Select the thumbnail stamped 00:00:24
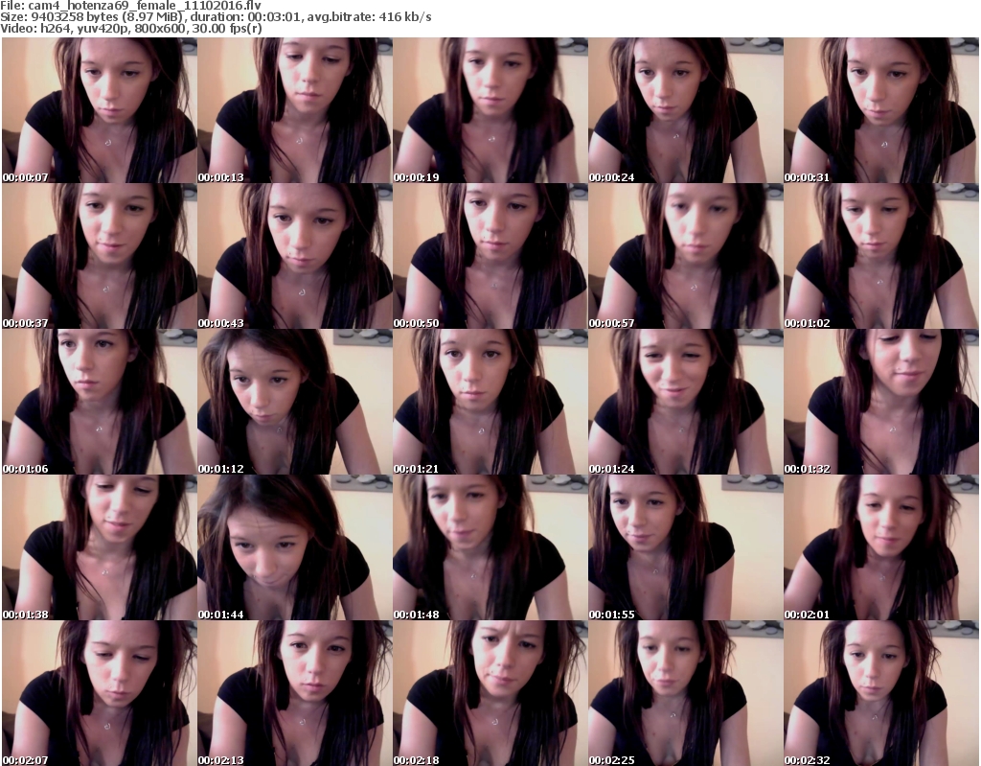The width and height of the screenshot is (981, 766). tap(686, 110)
